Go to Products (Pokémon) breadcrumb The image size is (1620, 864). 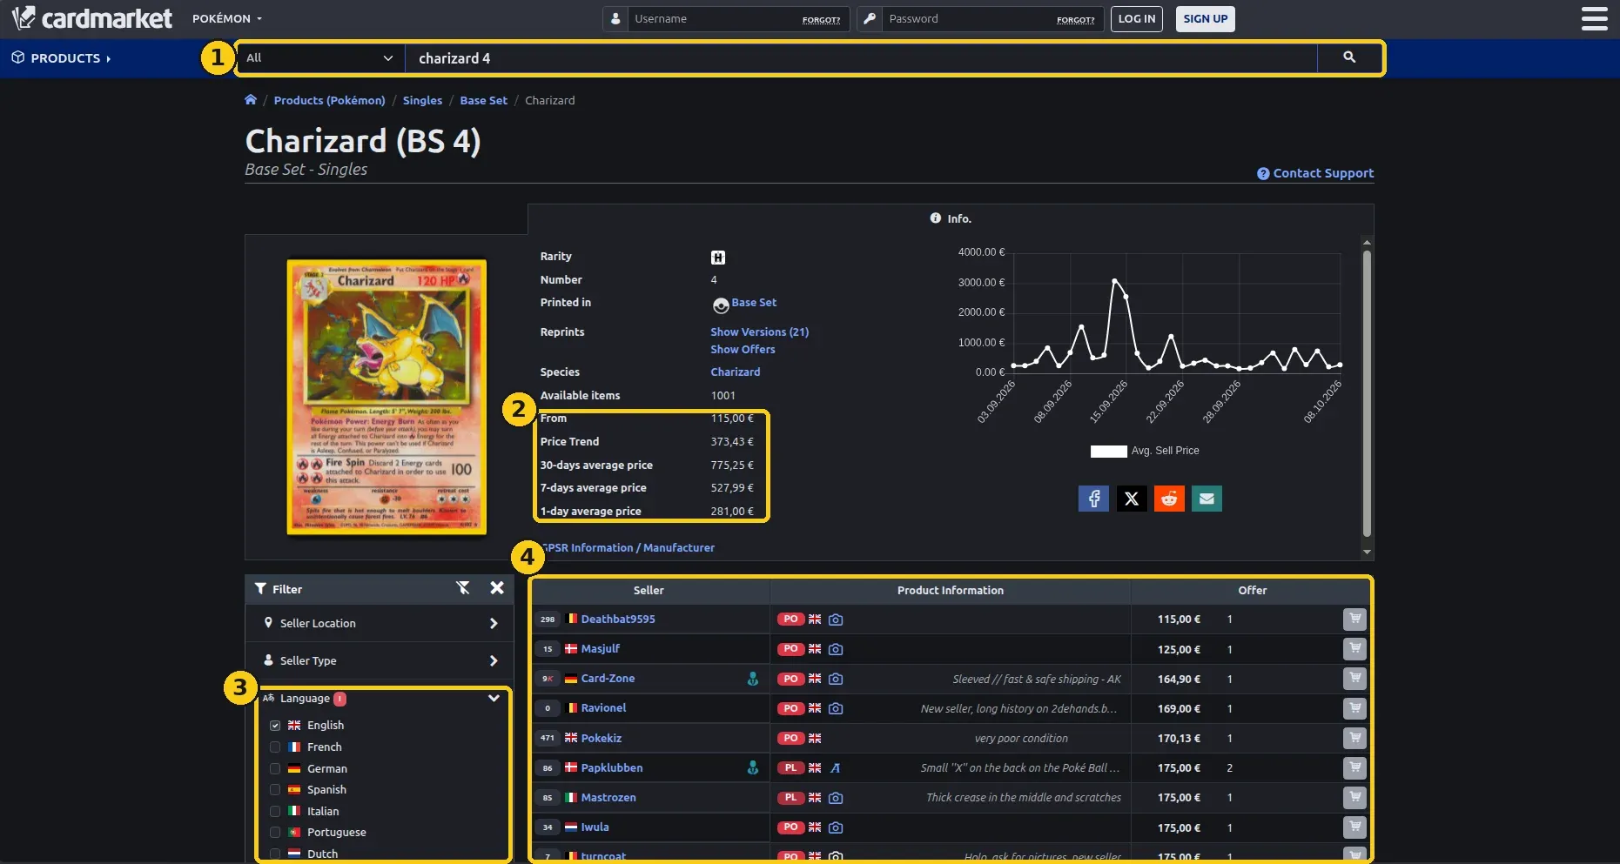click(x=329, y=100)
